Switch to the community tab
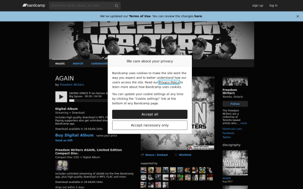Screen dimensions: 303x189 pos(99,64)
